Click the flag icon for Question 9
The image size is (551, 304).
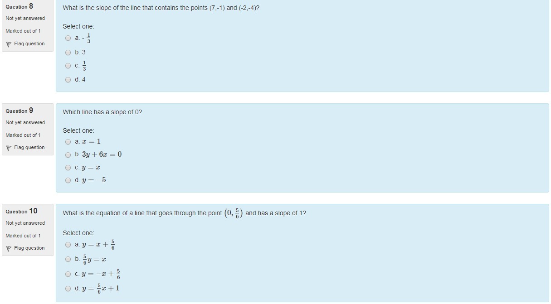[9, 148]
